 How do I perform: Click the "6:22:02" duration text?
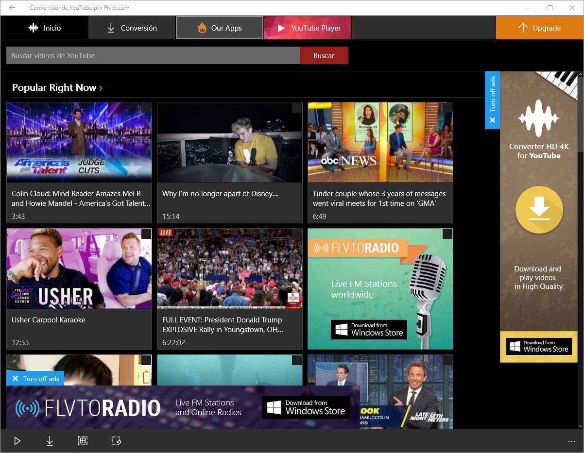pyautogui.click(x=173, y=342)
